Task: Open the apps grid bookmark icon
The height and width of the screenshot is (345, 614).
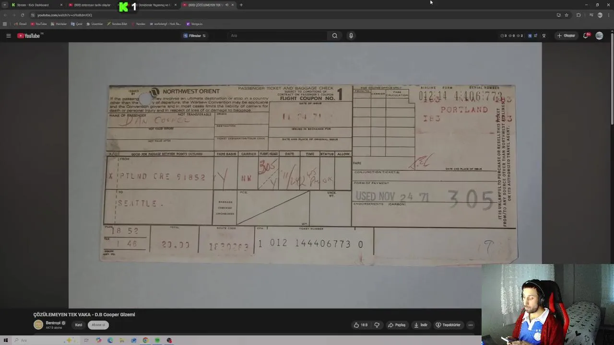Action: [5, 24]
